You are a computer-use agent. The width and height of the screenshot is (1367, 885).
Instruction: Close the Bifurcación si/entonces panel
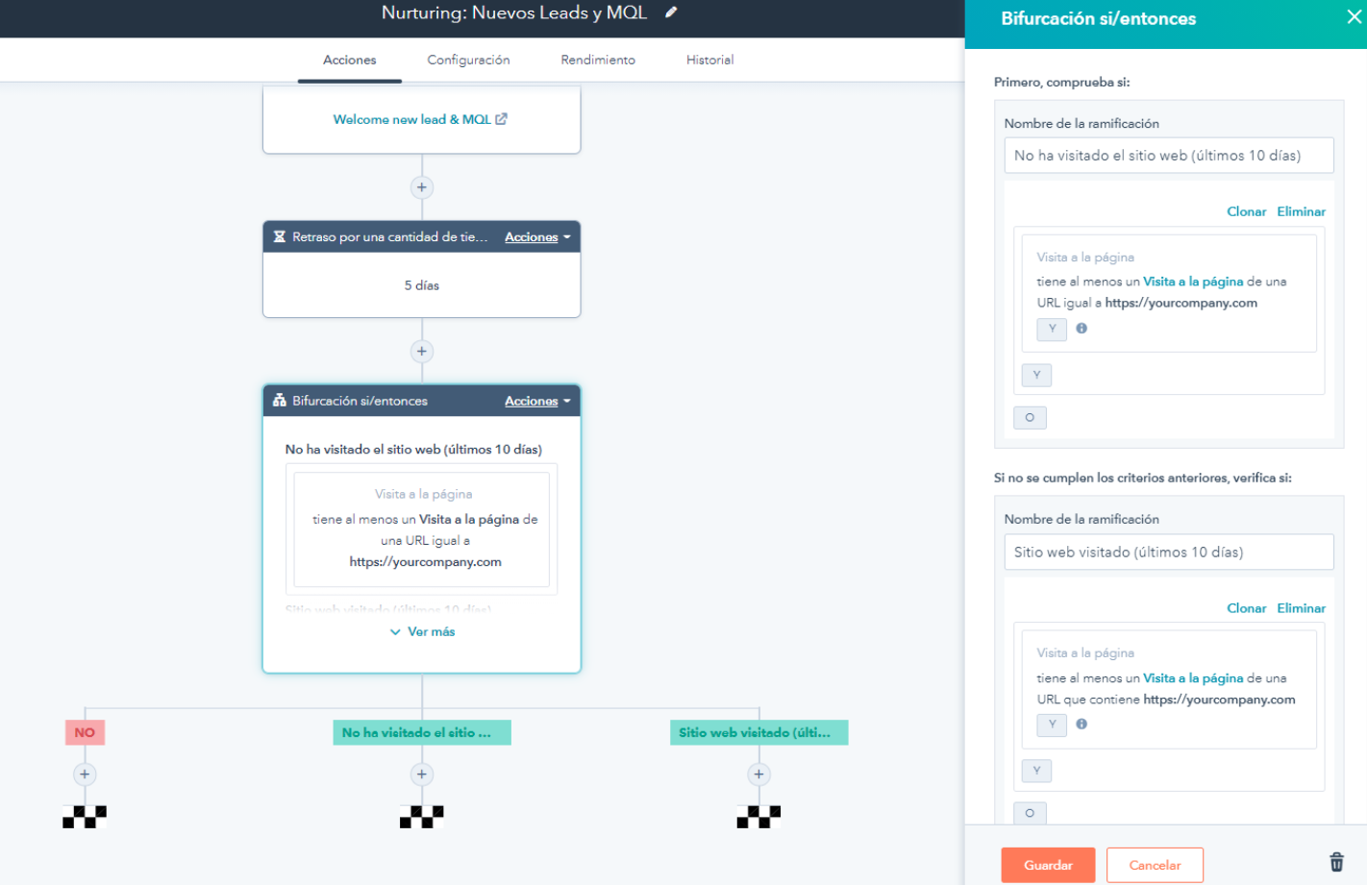1354,17
